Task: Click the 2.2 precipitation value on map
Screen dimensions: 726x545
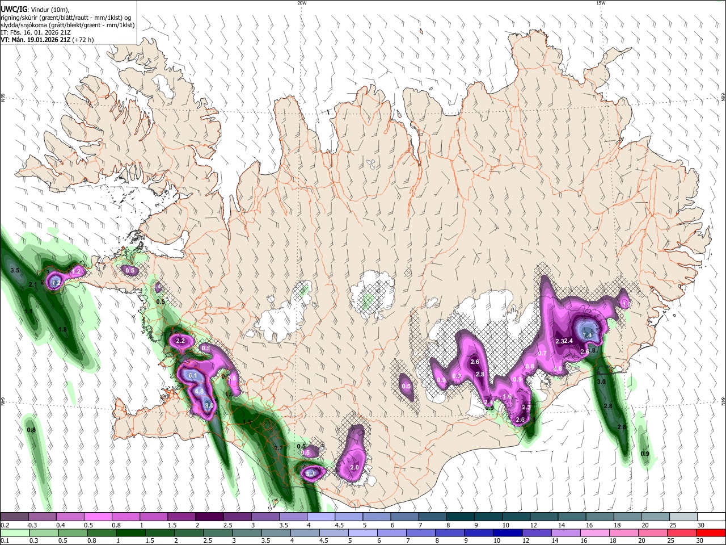Action: point(181,341)
